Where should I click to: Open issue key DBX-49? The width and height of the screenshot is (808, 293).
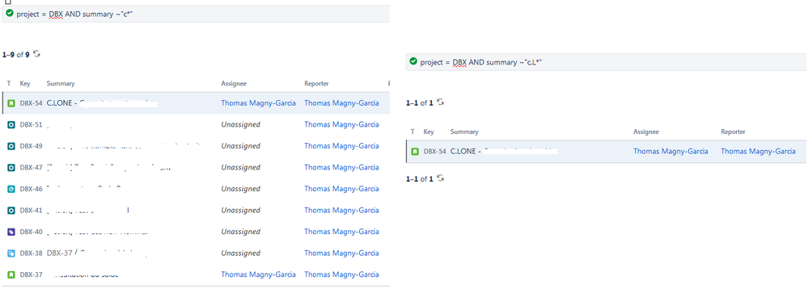pos(31,146)
